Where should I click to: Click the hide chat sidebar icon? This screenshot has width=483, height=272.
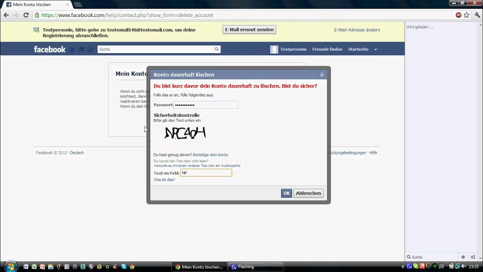pyautogui.click(x=473, y=257)
